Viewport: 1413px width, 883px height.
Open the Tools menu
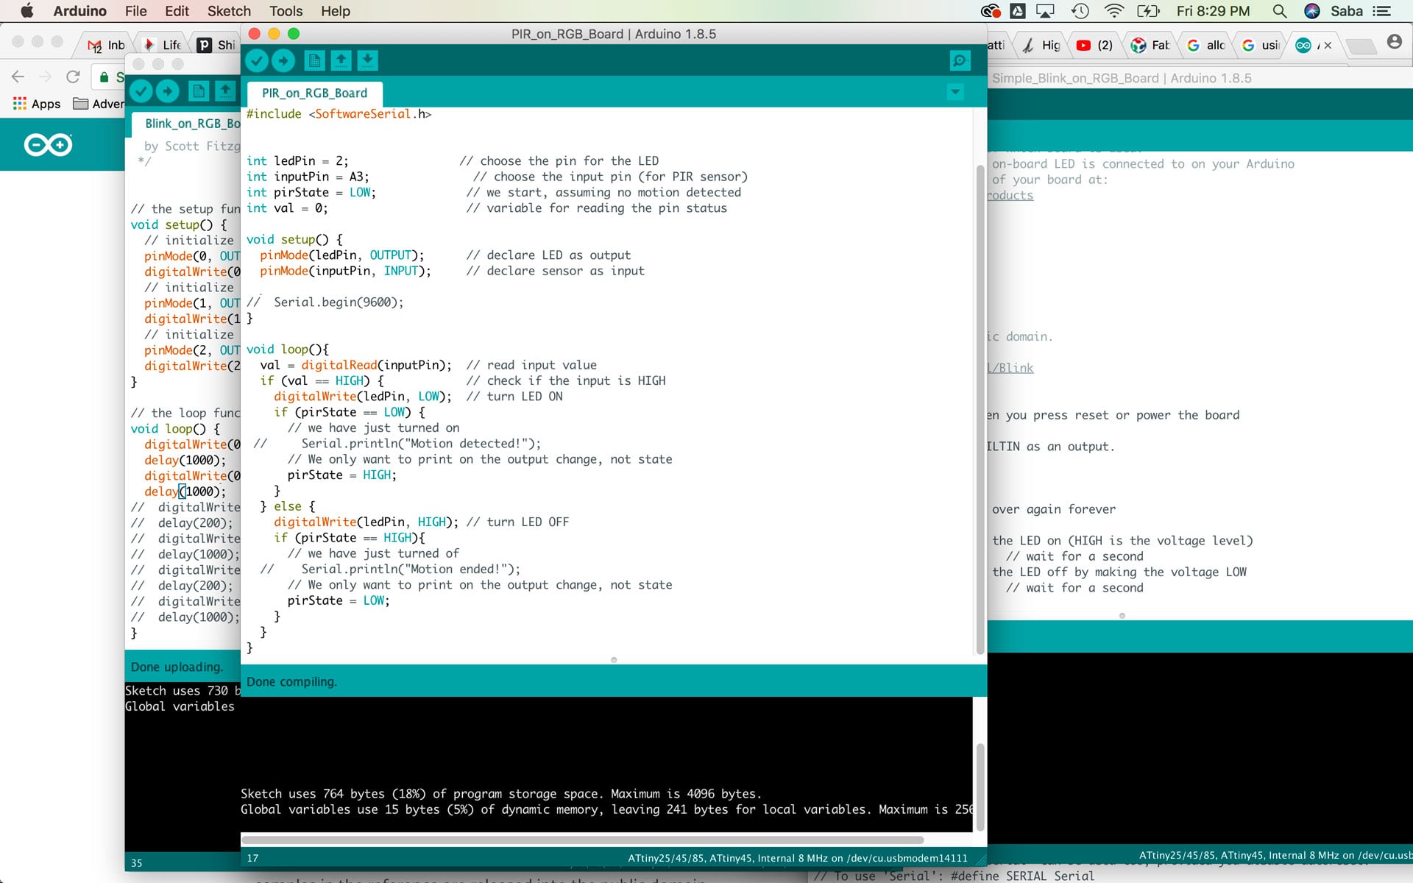pyautogui.click(x=286, y=11)
